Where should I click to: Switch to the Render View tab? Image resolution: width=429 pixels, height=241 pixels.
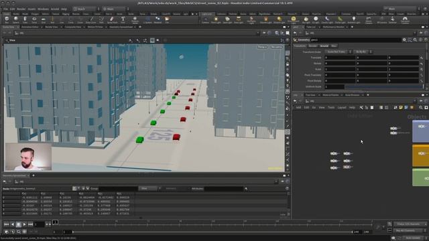click(x=52, y=27)
